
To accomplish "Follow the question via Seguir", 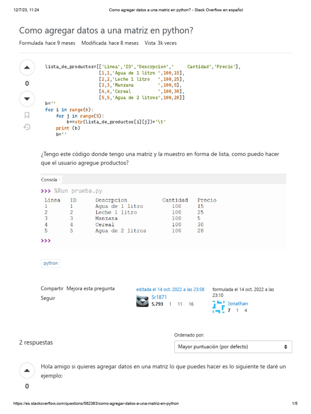I will tap(48, 298).
